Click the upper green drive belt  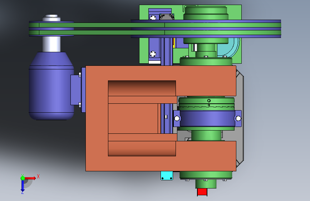pos(155,25)
